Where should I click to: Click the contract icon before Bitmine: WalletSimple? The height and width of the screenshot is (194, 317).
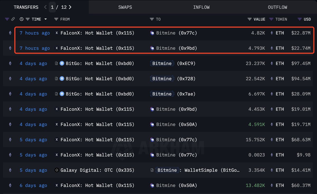[152, 170]
